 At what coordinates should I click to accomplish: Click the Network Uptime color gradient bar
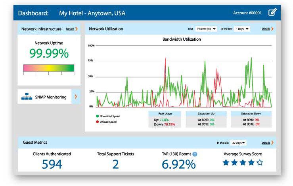[x=49, y=68]
